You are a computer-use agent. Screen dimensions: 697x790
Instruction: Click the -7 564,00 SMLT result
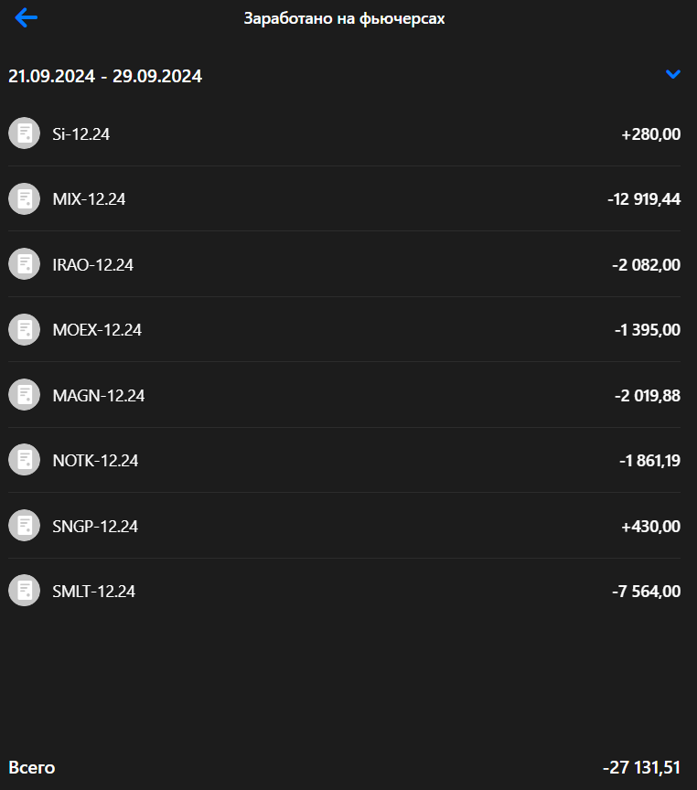pyautogui.click(x=646, y=592)
